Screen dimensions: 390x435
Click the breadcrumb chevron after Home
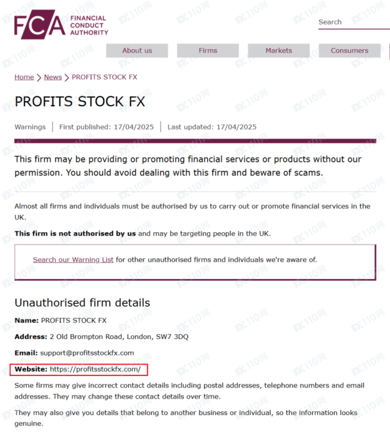coord(39,77)
